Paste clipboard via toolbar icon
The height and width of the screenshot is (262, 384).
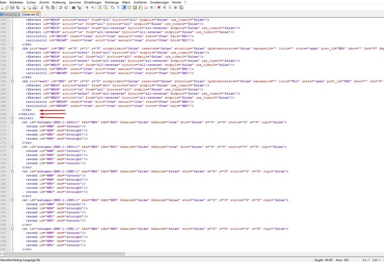tap(53, 8)
